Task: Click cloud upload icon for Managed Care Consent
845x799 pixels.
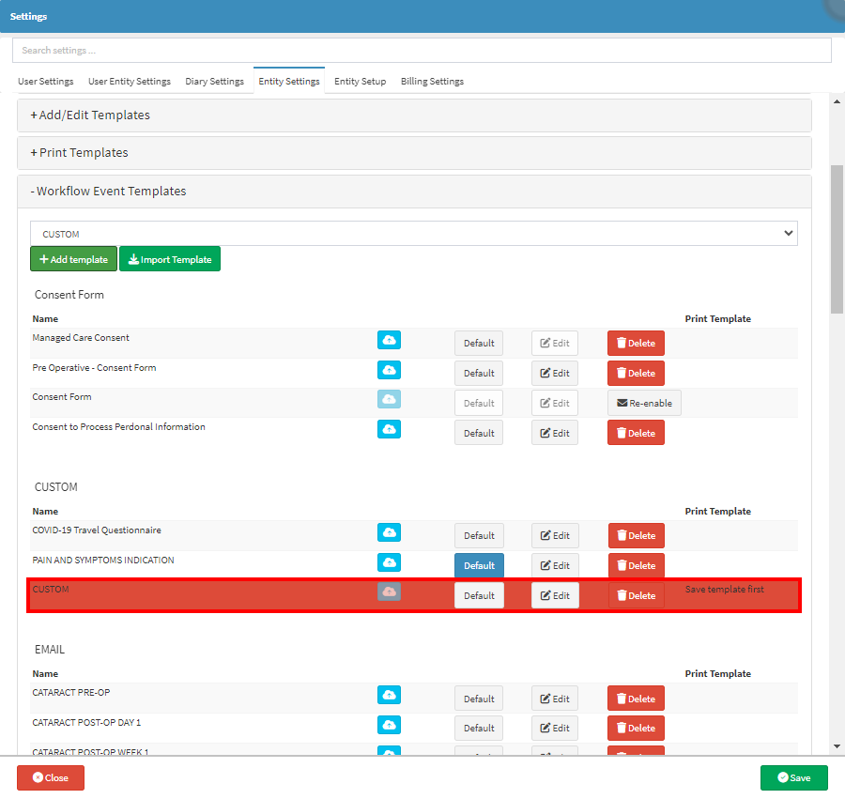Action: coord(389,340)
